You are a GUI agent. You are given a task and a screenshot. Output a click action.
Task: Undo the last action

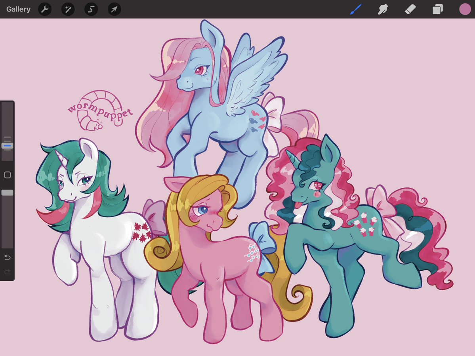point(7,257)
